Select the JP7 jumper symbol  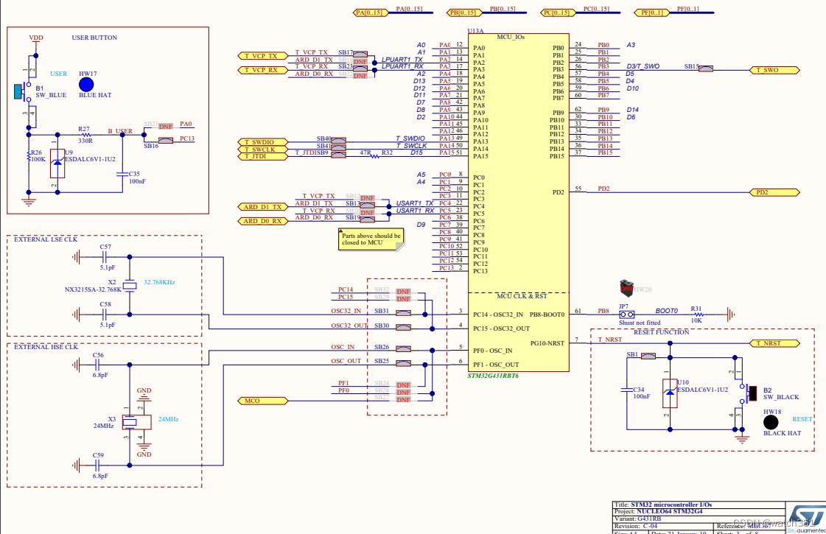626,315
